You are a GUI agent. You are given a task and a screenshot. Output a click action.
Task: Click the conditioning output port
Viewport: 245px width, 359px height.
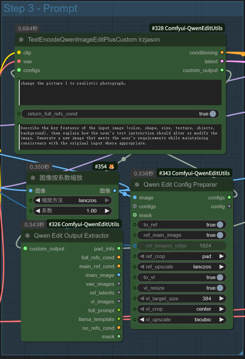222,53
